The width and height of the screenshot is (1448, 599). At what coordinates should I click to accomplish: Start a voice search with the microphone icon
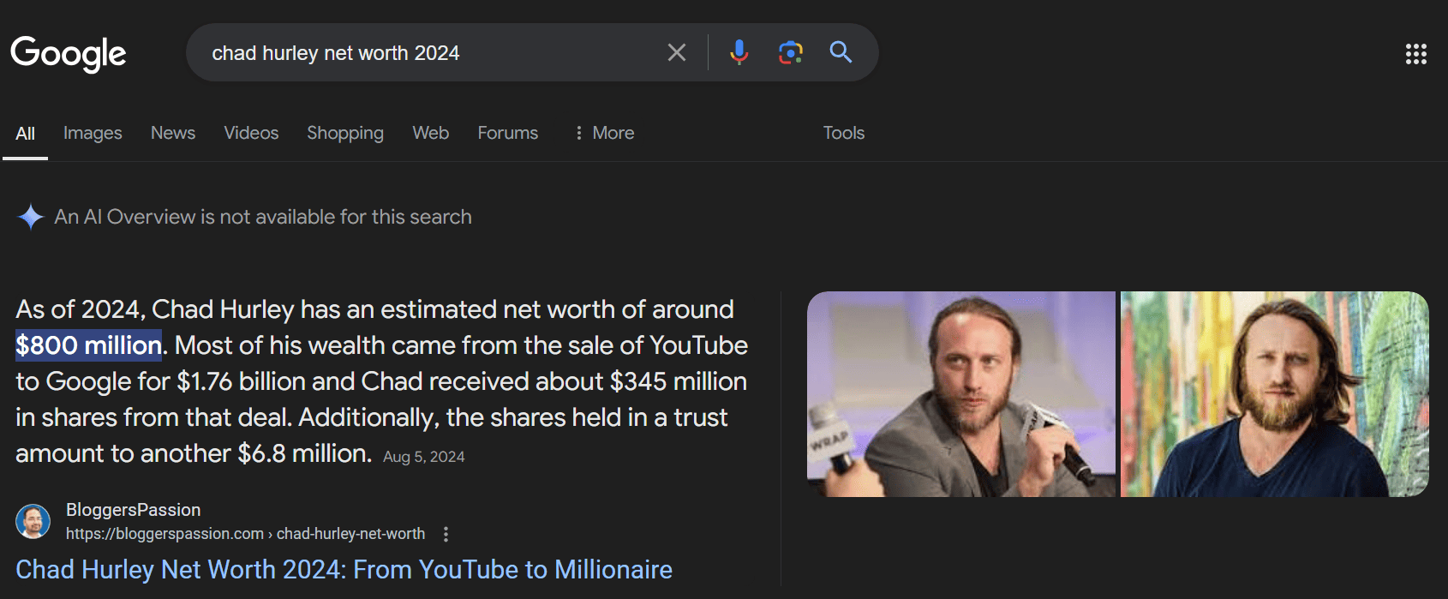tap(738, 52)
